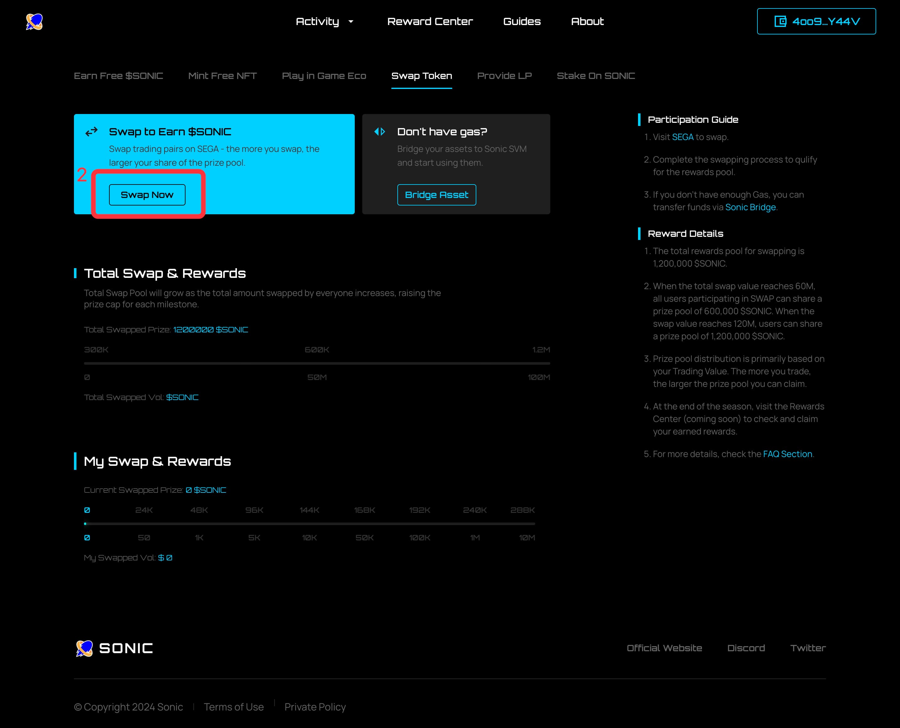Image resolution: width=900 pixels, height=728 pixels.
Task: Click the Bridge Asset button
Action: [437, 195]
